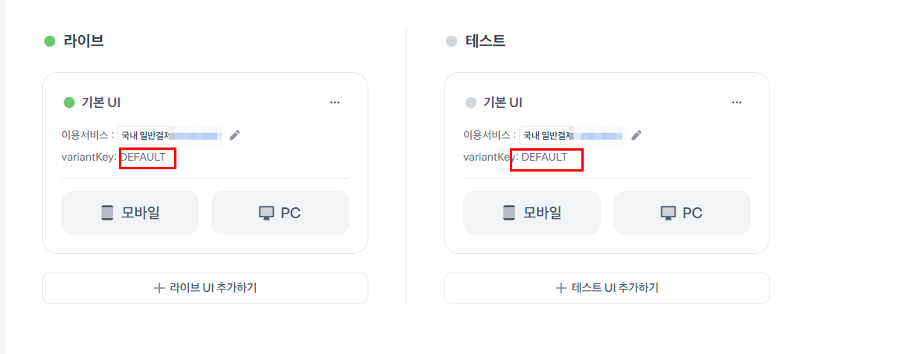921x354 pixels.
Task: Open the 모바일 view in the test card
Action: [532, 213]
